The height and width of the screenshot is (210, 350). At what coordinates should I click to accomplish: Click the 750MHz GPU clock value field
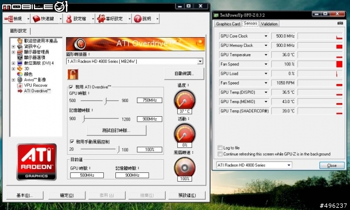(149, 100)
